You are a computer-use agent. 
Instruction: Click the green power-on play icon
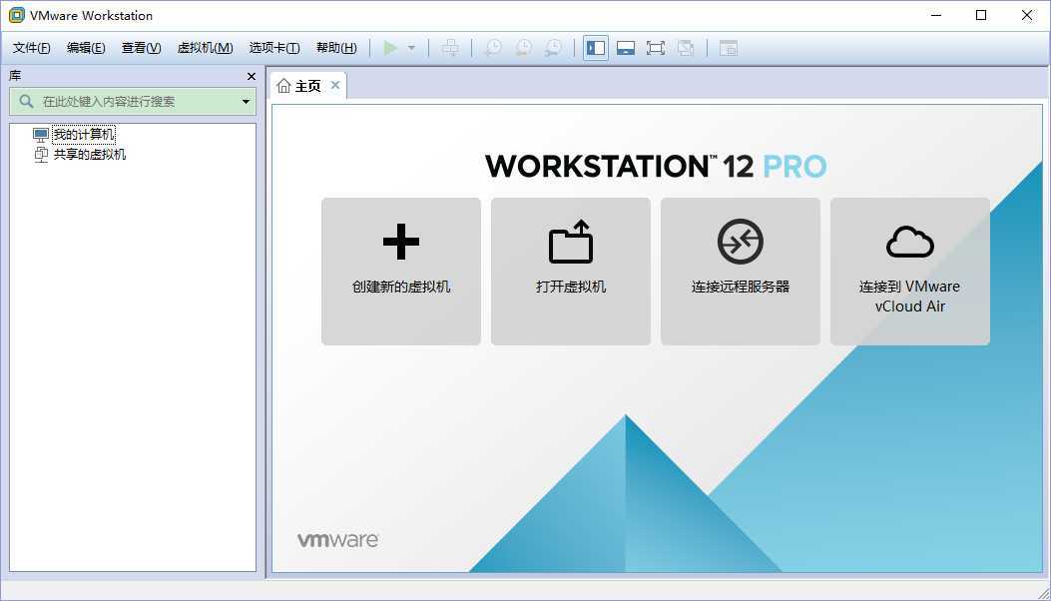390,48
